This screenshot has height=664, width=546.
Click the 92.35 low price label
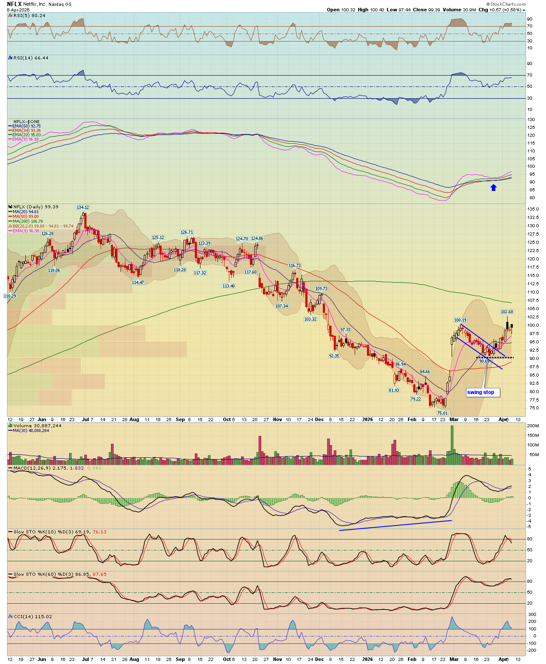point(334,356)
